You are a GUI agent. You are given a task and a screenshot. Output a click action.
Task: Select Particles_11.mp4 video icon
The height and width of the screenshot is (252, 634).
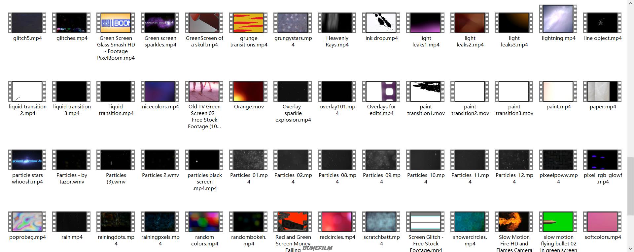pyautogui.click(x=470, y=160)
